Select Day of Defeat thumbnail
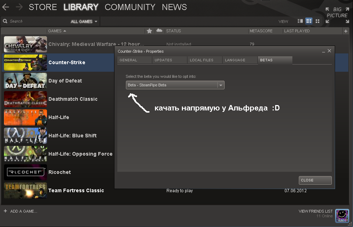The image size is (353, 227). click(25, 81)
